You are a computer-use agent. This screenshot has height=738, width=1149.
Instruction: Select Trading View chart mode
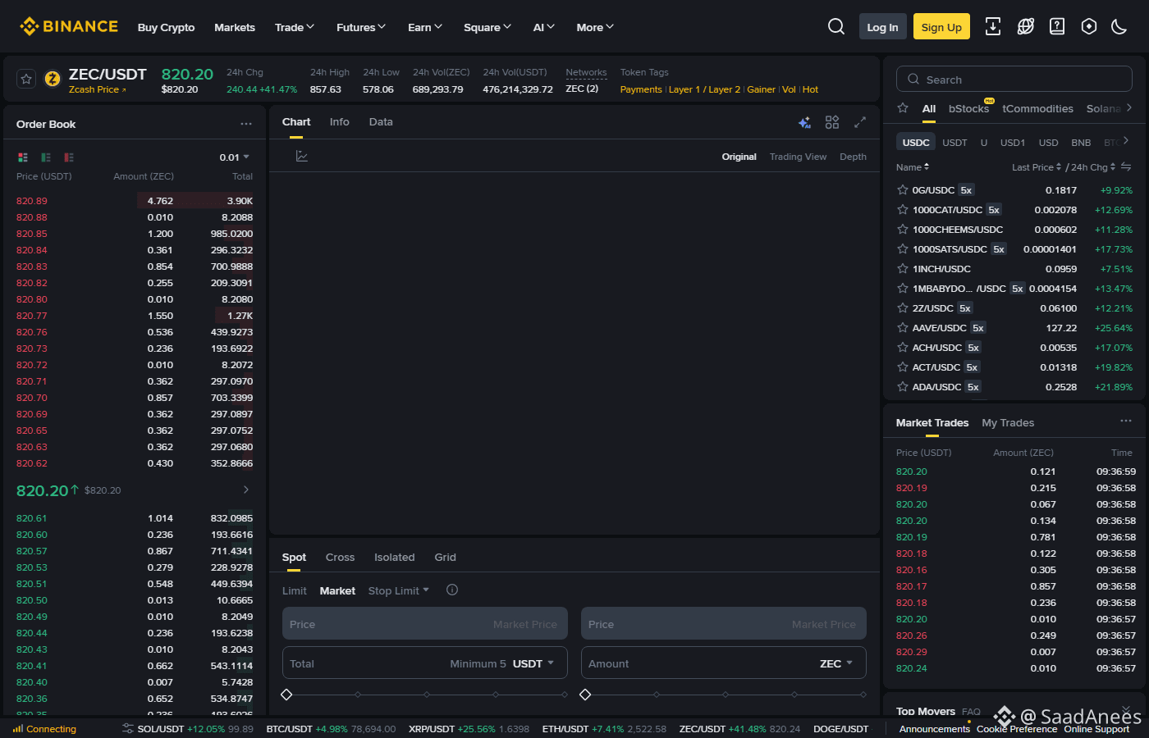pos(798,157)
